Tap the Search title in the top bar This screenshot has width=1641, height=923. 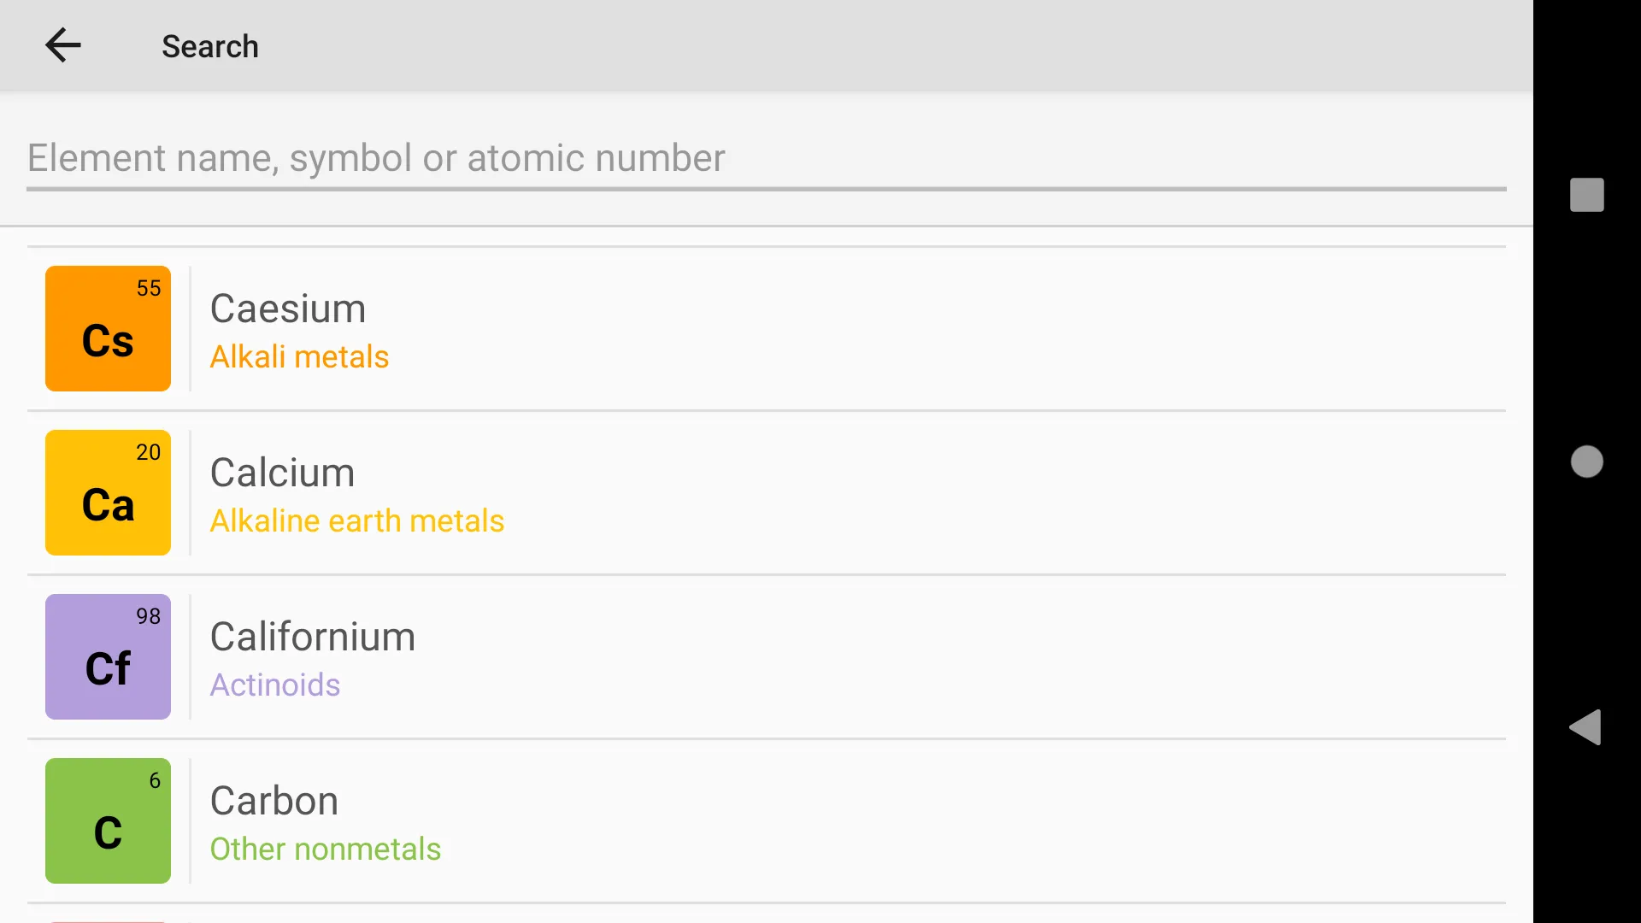point(210,46)
